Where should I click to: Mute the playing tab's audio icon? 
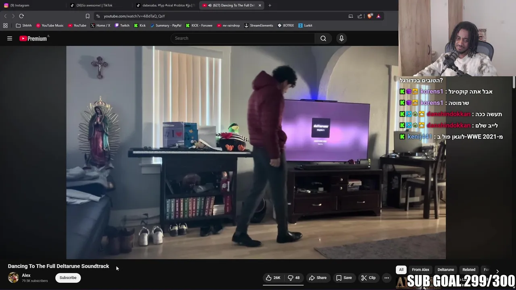(210, 5)
